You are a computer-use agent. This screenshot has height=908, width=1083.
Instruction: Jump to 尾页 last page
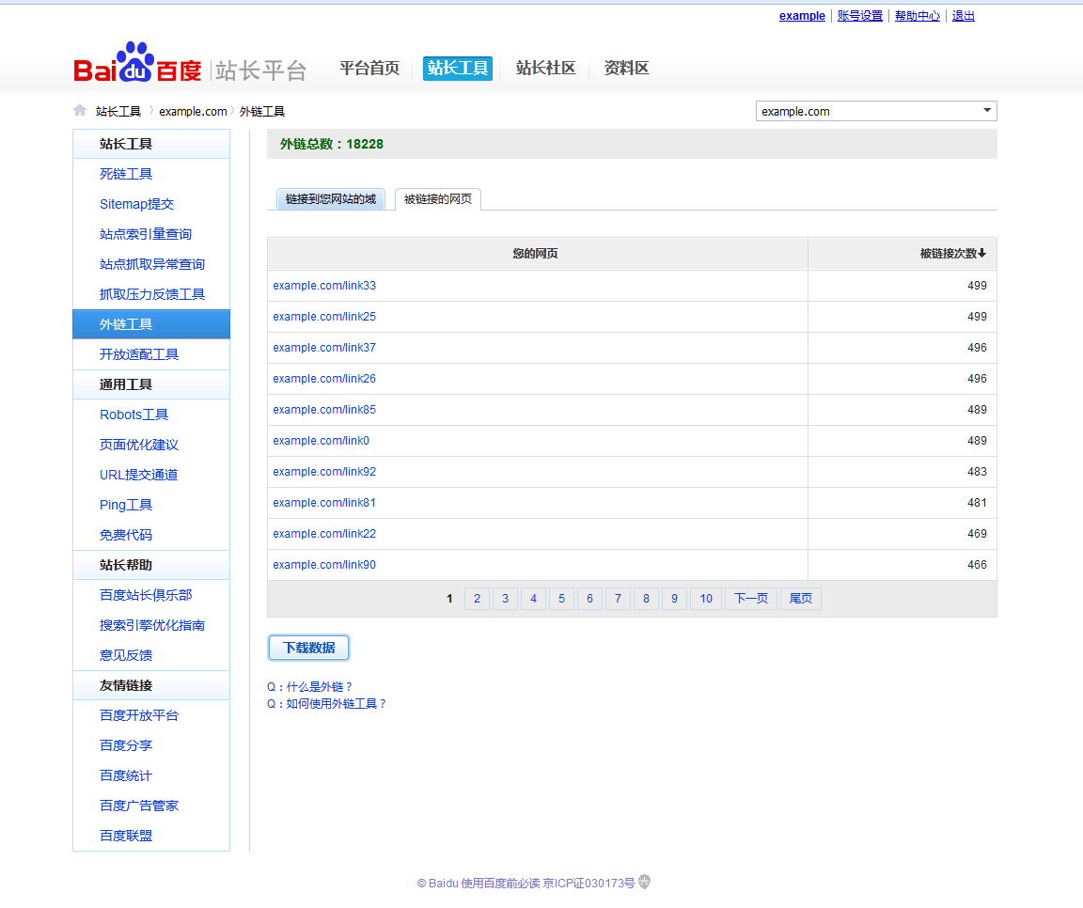(800, 599)
